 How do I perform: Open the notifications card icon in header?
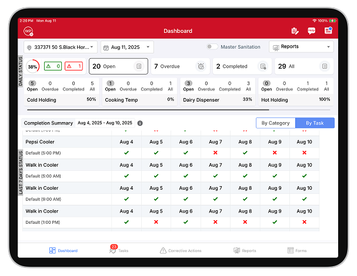[x=328, y=31]
